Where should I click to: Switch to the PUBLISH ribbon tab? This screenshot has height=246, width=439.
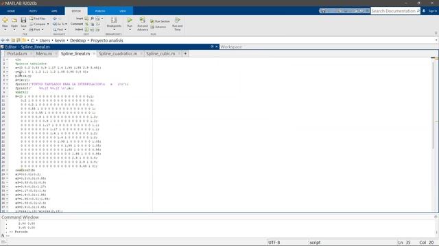pos(100,11)
